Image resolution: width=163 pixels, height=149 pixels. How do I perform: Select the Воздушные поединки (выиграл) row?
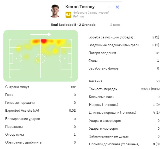click(124, 45)
